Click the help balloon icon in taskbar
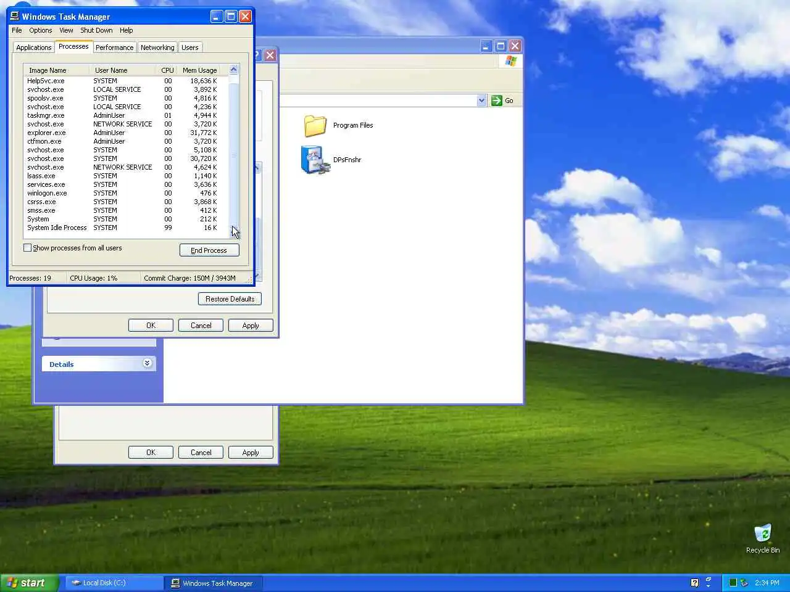 point(694,583)
